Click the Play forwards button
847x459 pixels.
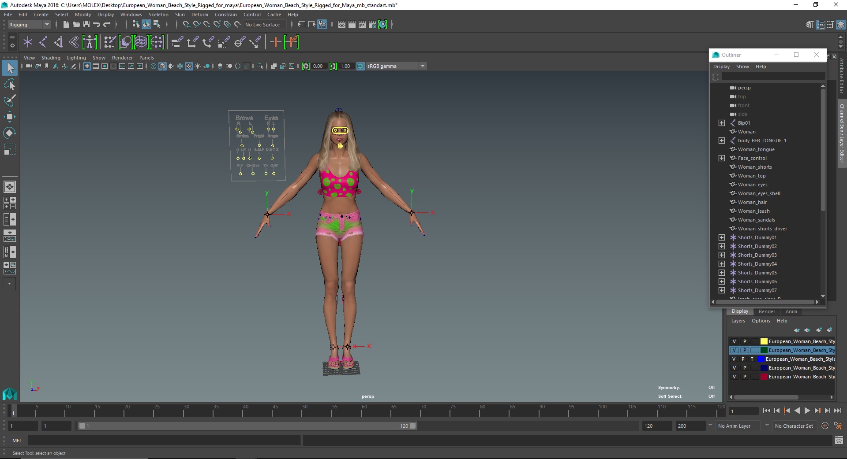tap(807, 411)
